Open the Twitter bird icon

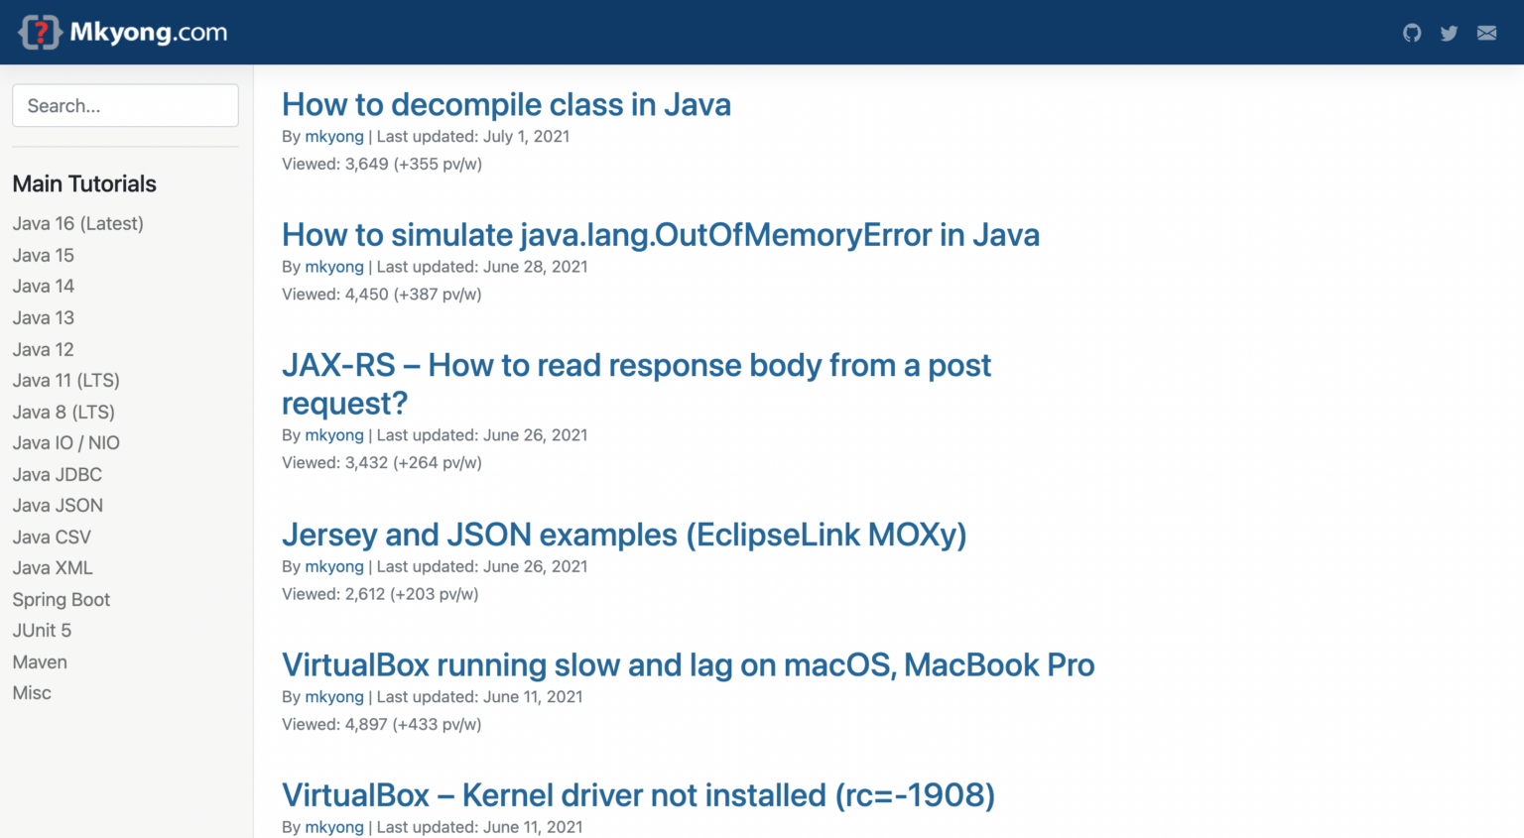1449,33
